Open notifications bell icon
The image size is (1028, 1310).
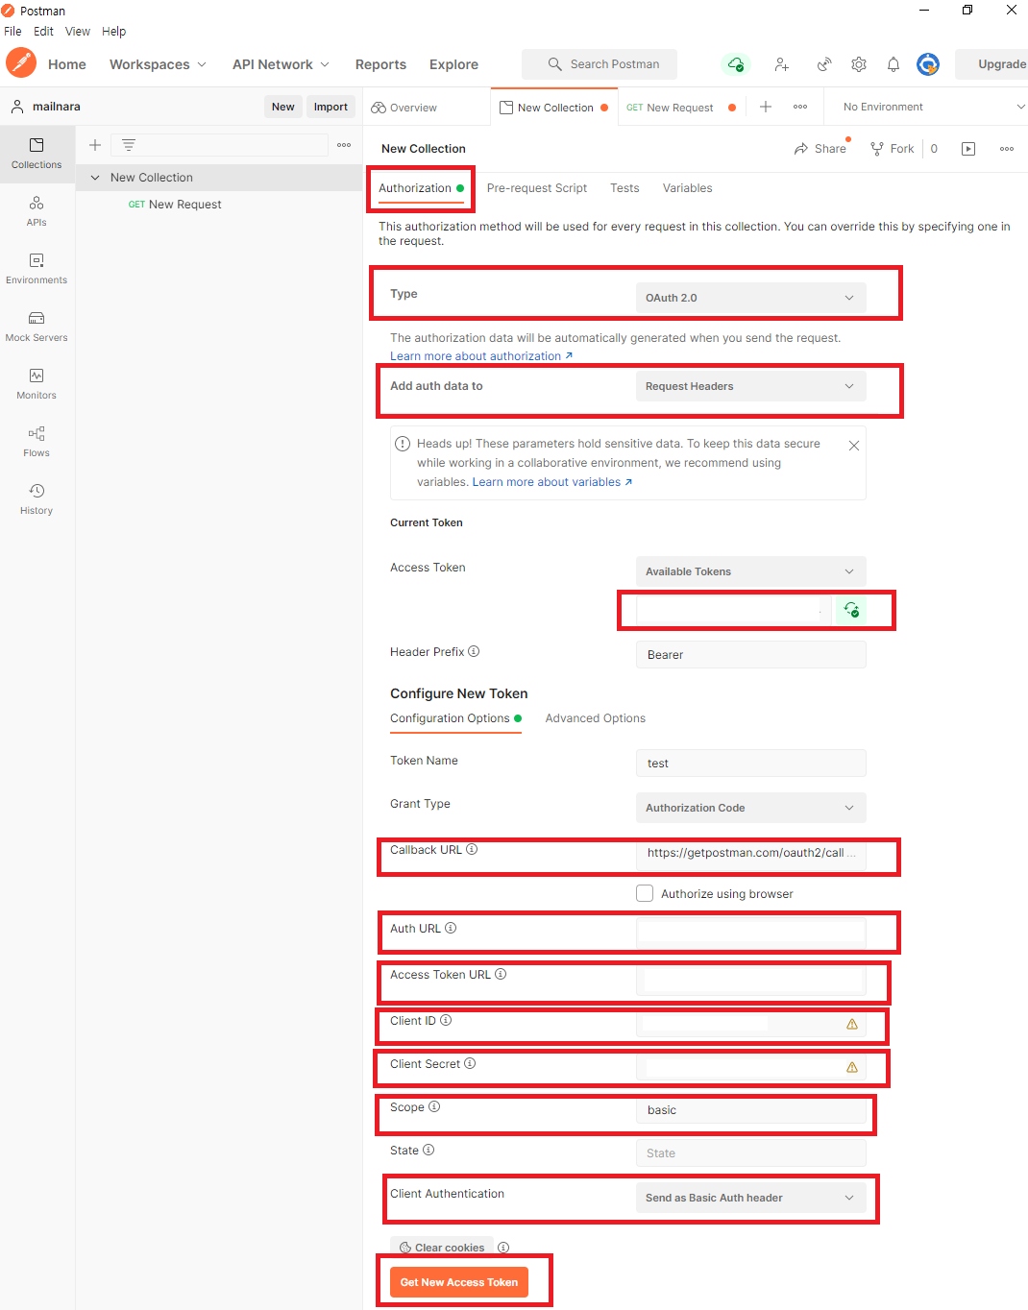[x=893, y=64]
